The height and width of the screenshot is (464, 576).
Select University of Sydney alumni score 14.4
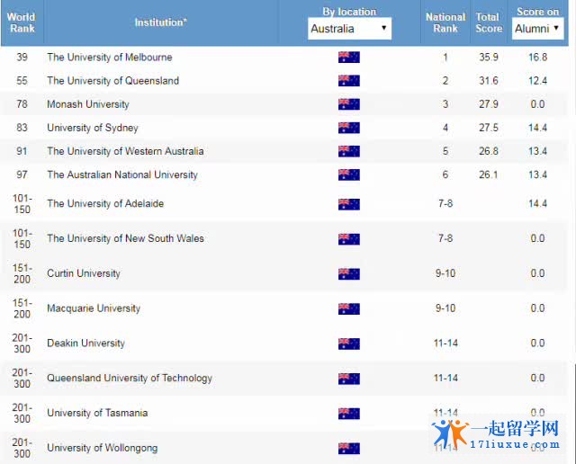point(538,128)
